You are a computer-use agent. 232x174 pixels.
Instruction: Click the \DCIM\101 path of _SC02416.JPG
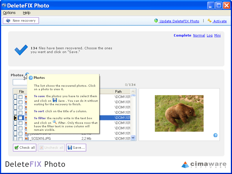(122, 139)
